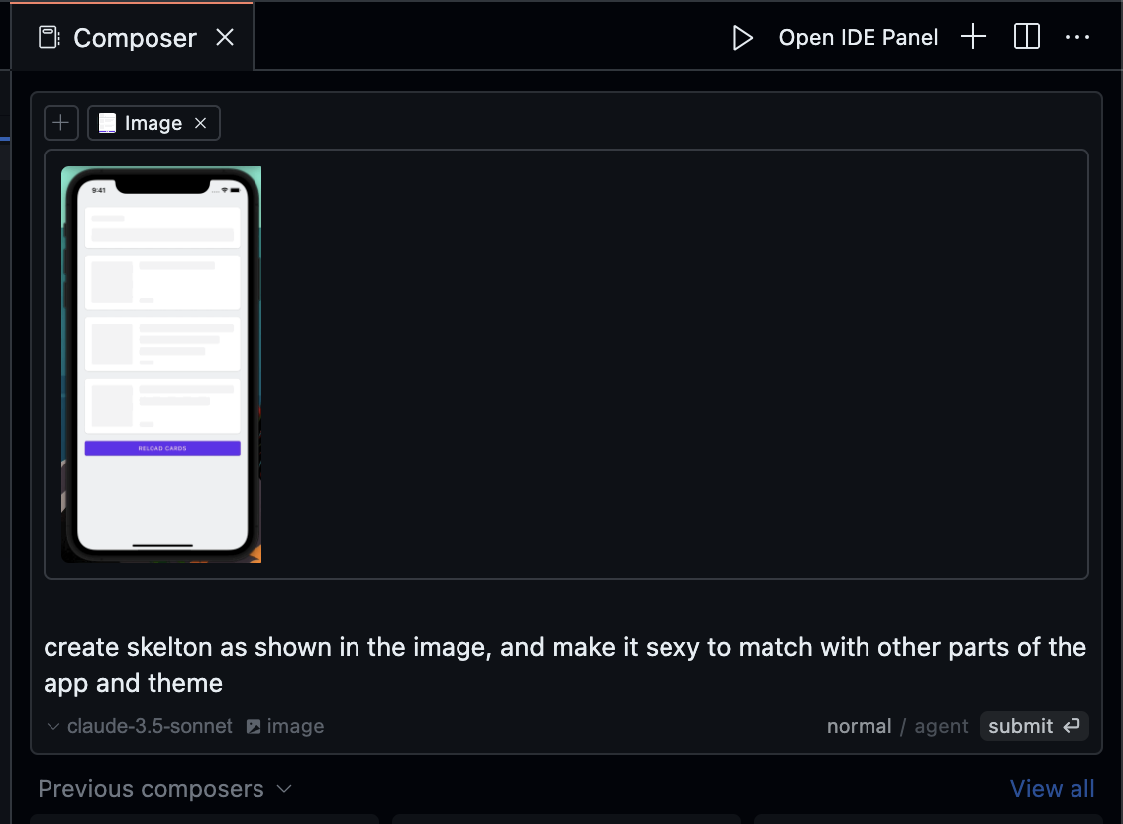Screen dimensions: 1123x824
Task: Toggle the split editor layout icon
Action: click(x=1027, y=38)
